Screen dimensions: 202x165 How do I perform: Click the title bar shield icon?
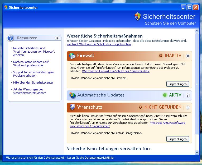6,7
